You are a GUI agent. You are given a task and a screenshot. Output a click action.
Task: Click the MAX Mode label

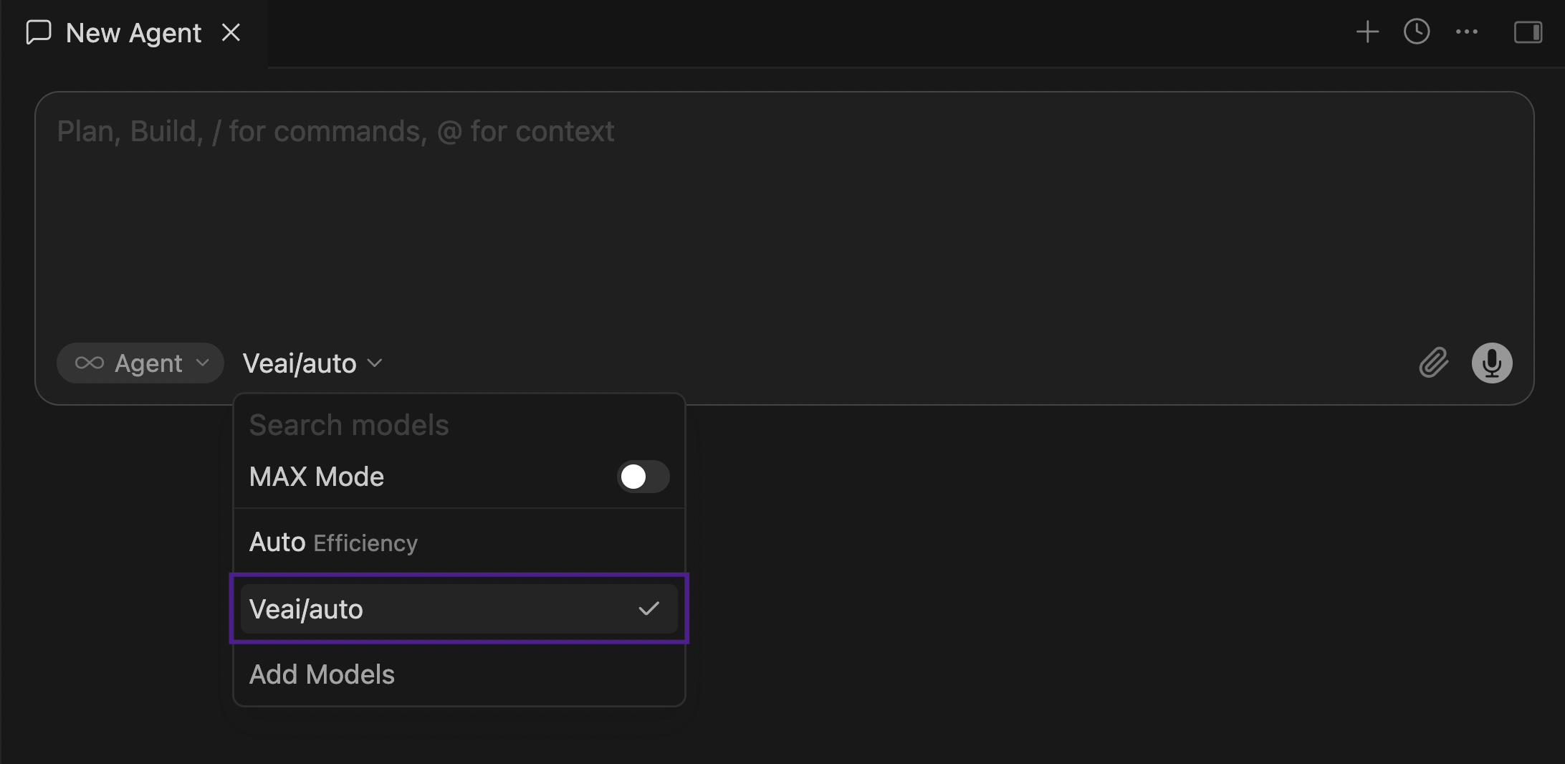(317, 477)
